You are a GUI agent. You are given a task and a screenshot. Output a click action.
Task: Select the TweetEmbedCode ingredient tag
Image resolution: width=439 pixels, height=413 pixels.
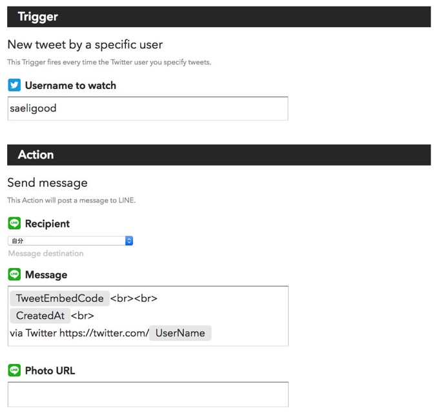coord(59,298)
